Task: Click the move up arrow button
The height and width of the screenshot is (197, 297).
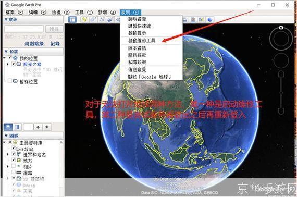Action: [38, 127]
